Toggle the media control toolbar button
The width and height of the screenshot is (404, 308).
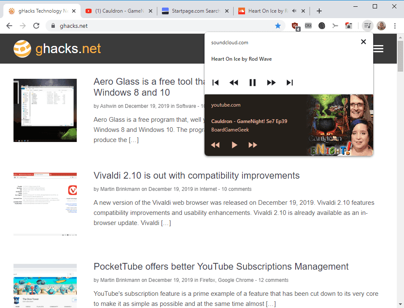367,26
